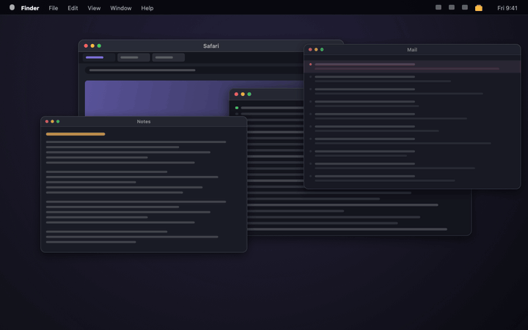
Task: Open the View menu
Action: pos(94,8)
